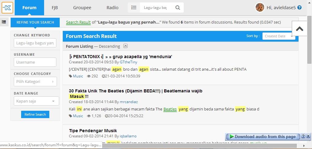Click the eye views icon showing 292
This screenshot has width=312, height=149.
(x=89, y=76)
